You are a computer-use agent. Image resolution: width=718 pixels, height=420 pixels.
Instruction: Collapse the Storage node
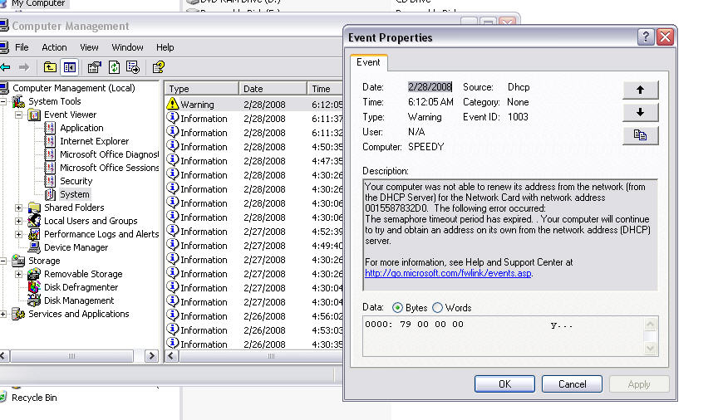[3, 261]
